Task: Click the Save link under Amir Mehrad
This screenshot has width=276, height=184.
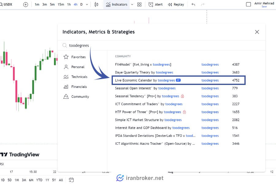Action: coord(264,7)
